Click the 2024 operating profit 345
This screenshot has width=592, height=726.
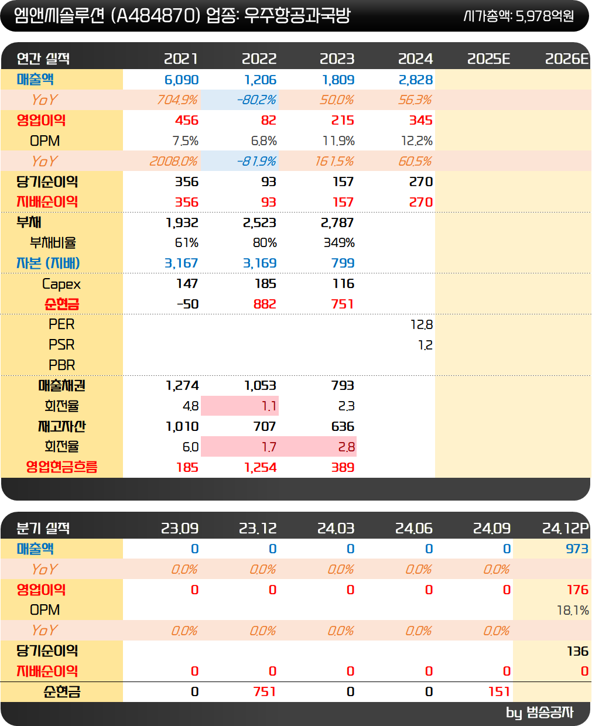(x=421, y=121)
